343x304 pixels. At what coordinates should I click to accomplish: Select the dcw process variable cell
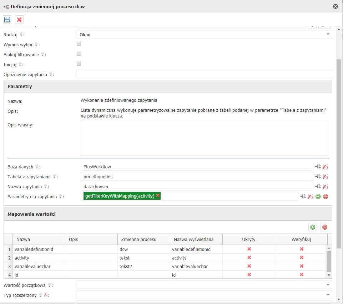[x=144, y=249]
